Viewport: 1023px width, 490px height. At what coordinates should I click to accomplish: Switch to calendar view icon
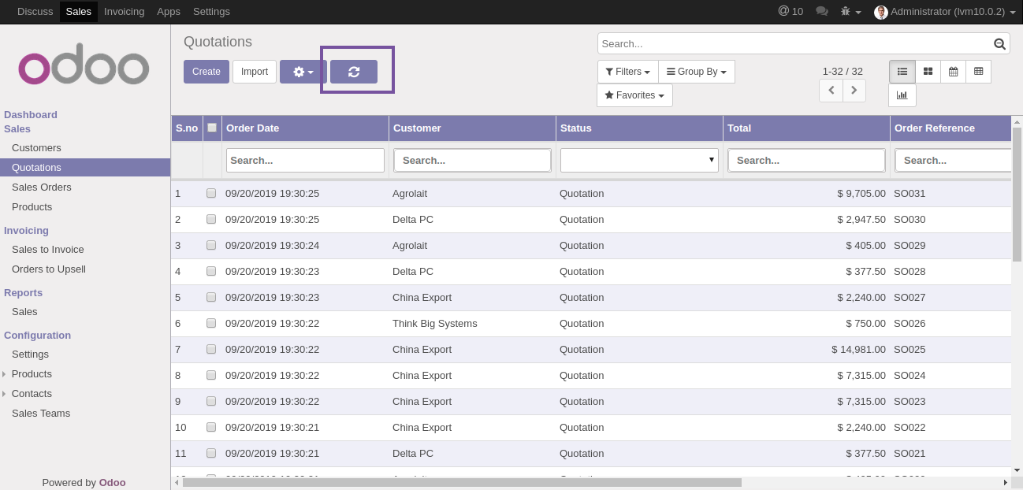953,72
